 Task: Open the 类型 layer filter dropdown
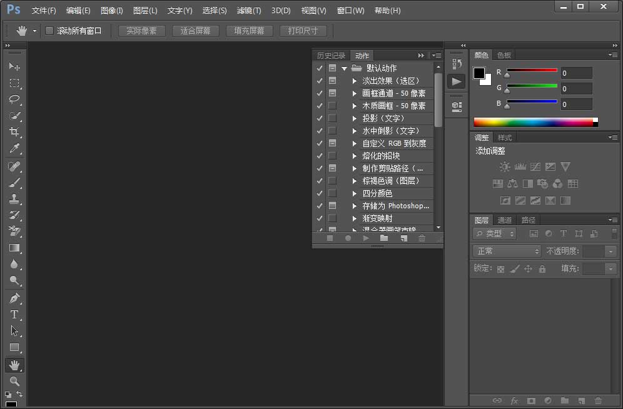point(494,234)
